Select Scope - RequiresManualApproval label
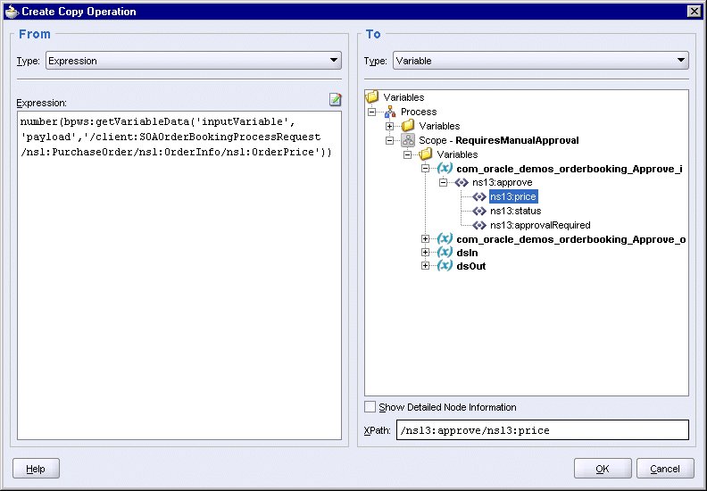707x491 pixels. [499, 140]
